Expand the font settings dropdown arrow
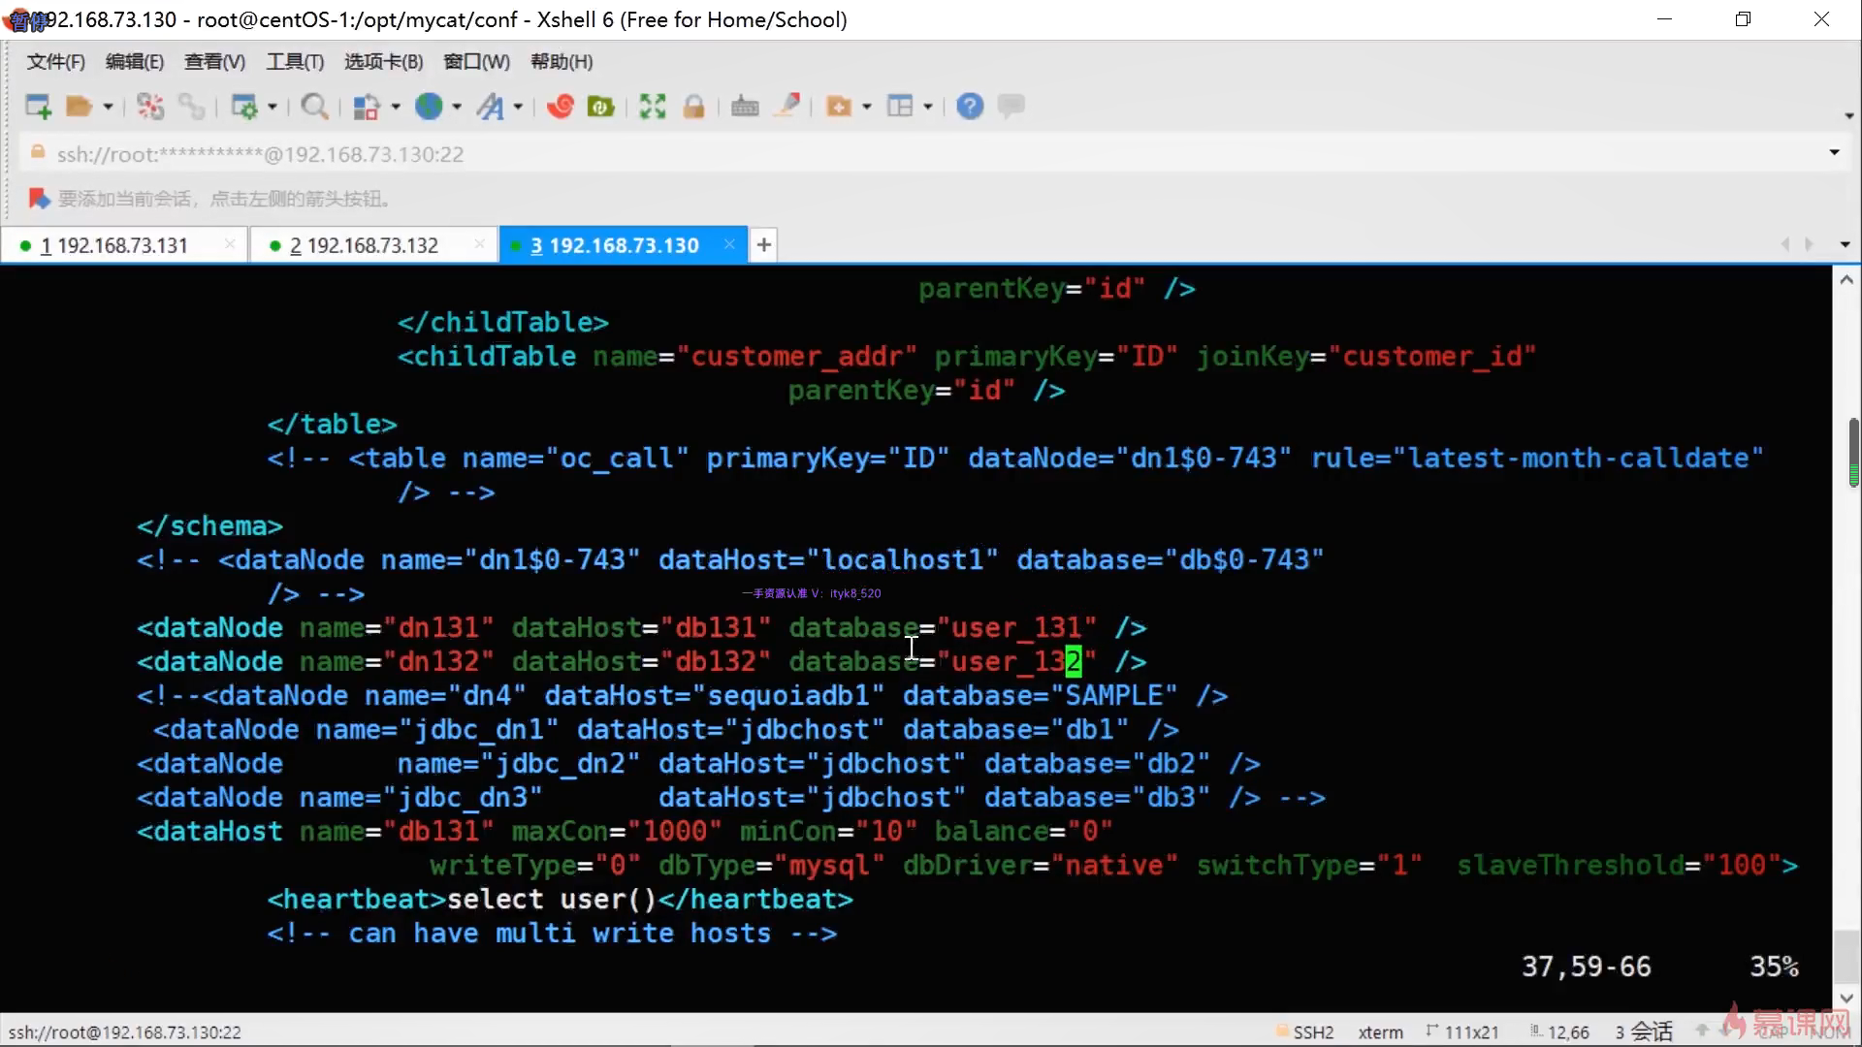Image resolution: width=1862 pixels, height=1047 pixels. [x=519, y=107]
